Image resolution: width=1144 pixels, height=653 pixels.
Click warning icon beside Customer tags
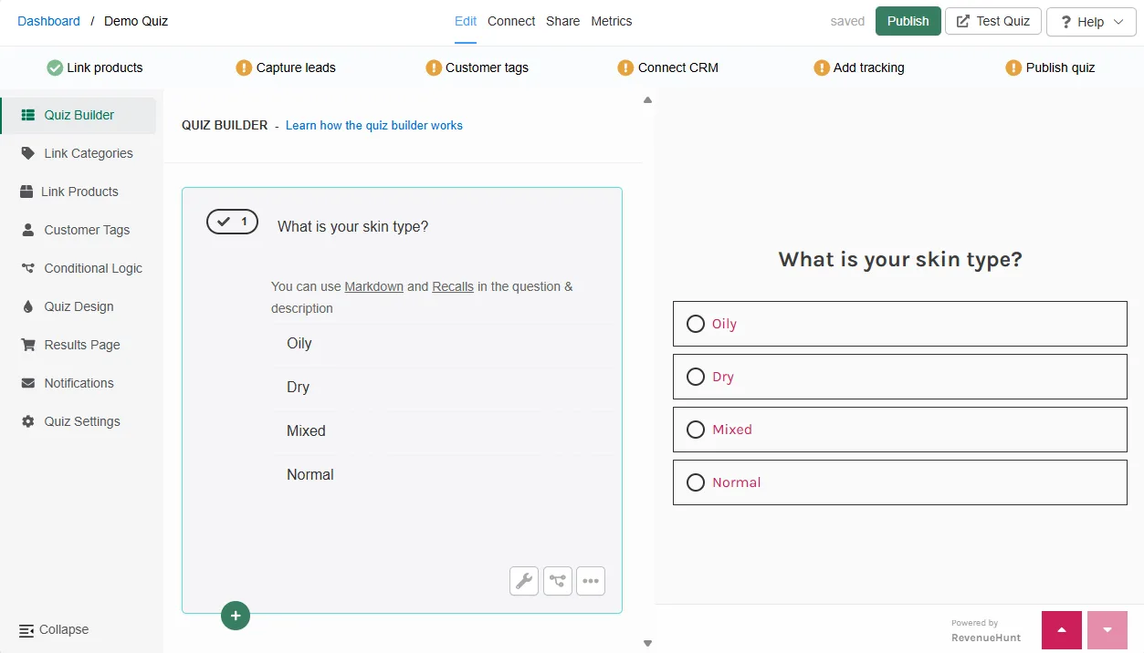pyautogui.click(x=434, y=67)
